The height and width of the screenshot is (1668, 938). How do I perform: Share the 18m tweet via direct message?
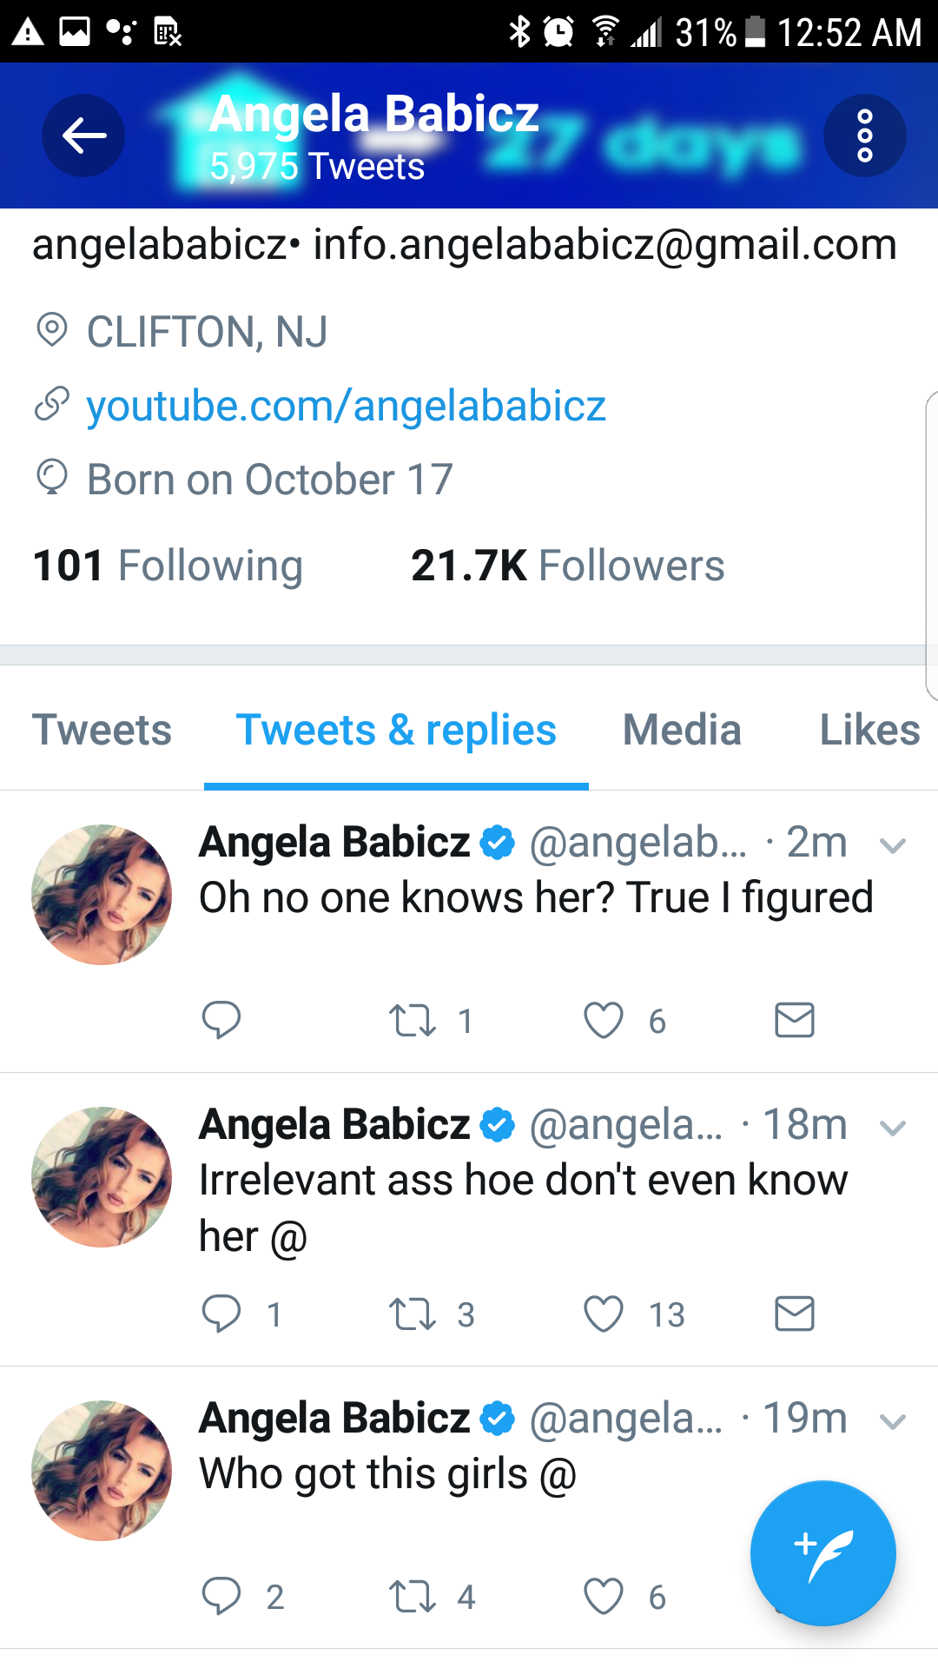(794, 1314)
